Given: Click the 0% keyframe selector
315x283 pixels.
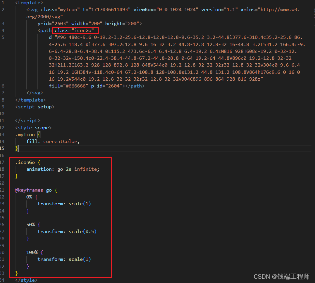Looking at the screenshot, I should click(29, 197).
